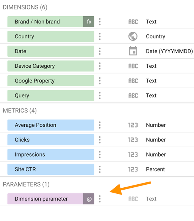
Task: Click the @ icon on Dimension parameter
Action: pyautogui.click(x=89, y=199)
